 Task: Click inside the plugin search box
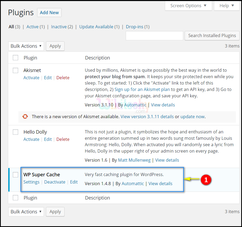point(154,35)
